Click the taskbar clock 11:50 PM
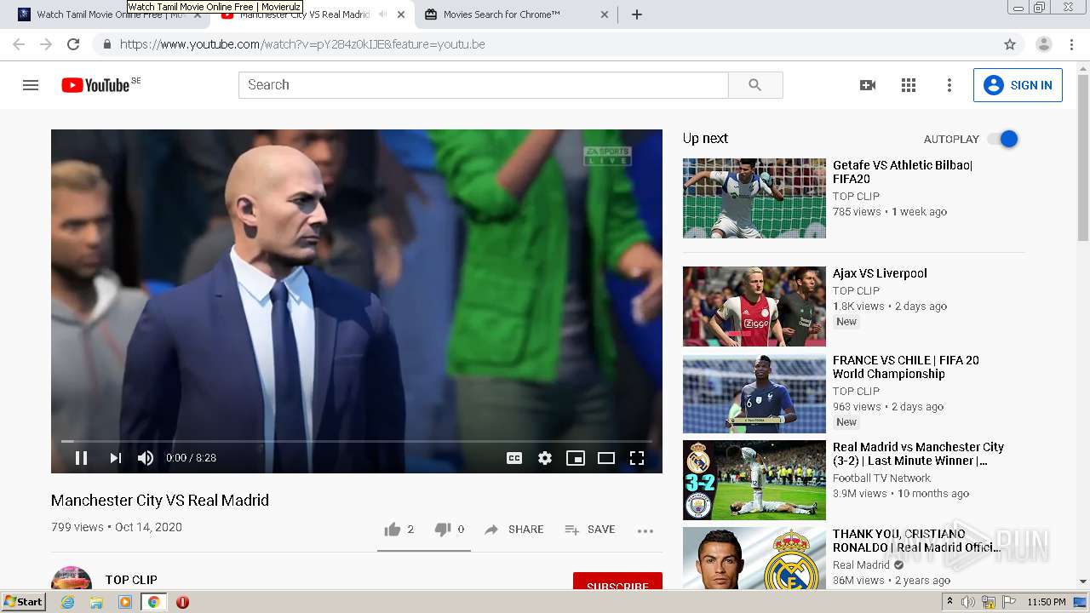 coord(1047,602)
